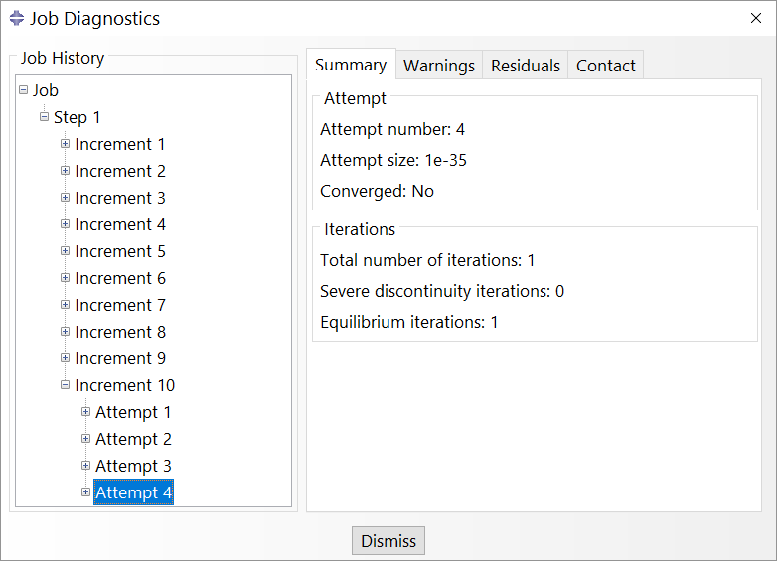Screen dimensions: 777x561
Task: Close the Job Diagnostics window
Action: [x=756, y=18]
